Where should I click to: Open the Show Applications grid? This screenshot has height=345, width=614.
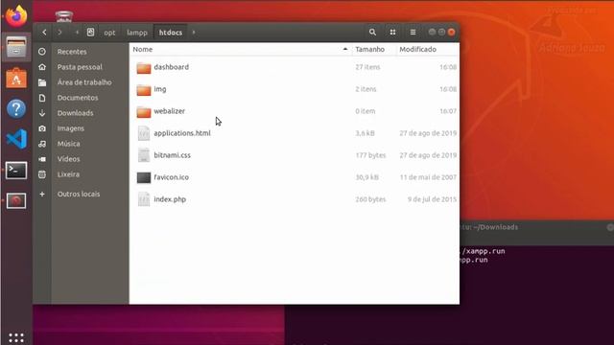pyautogui.click(x=16, y=337)
